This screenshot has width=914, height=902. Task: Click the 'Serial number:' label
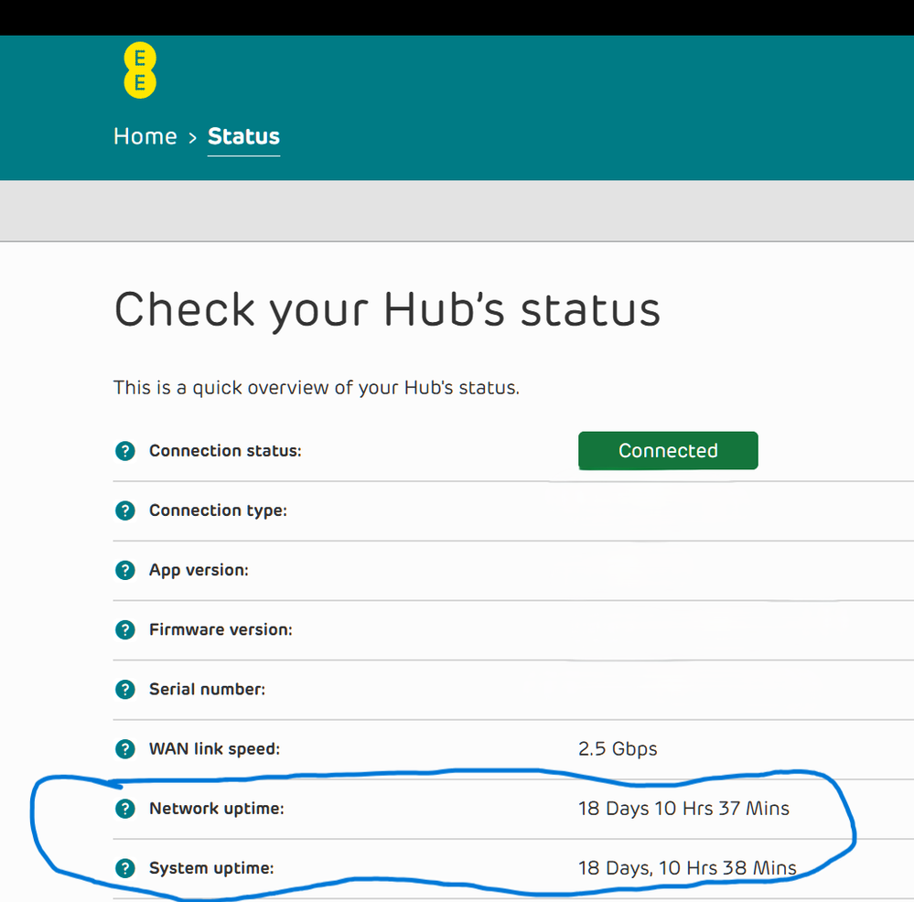[207, 690]
